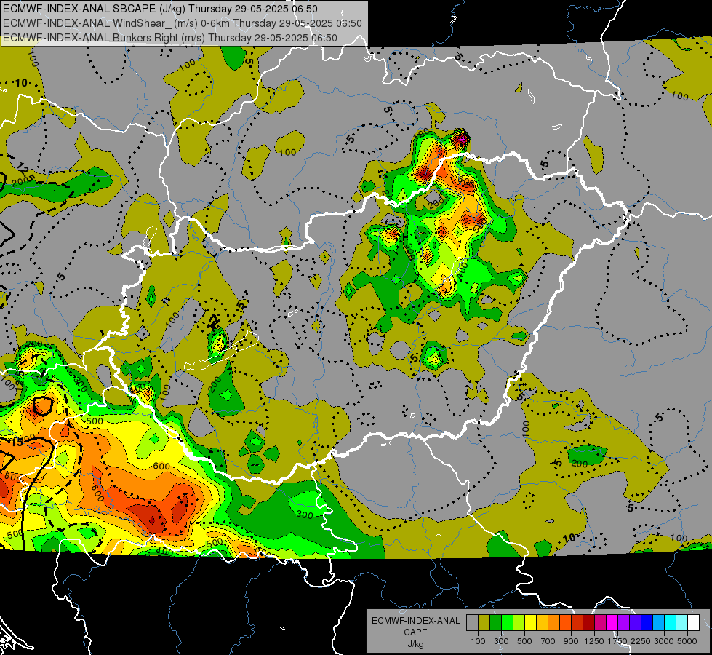The width and height of the screenshot is (712, 655).
Task: Click the pure blue legend swatch
Action: click(x=647, y=622)
